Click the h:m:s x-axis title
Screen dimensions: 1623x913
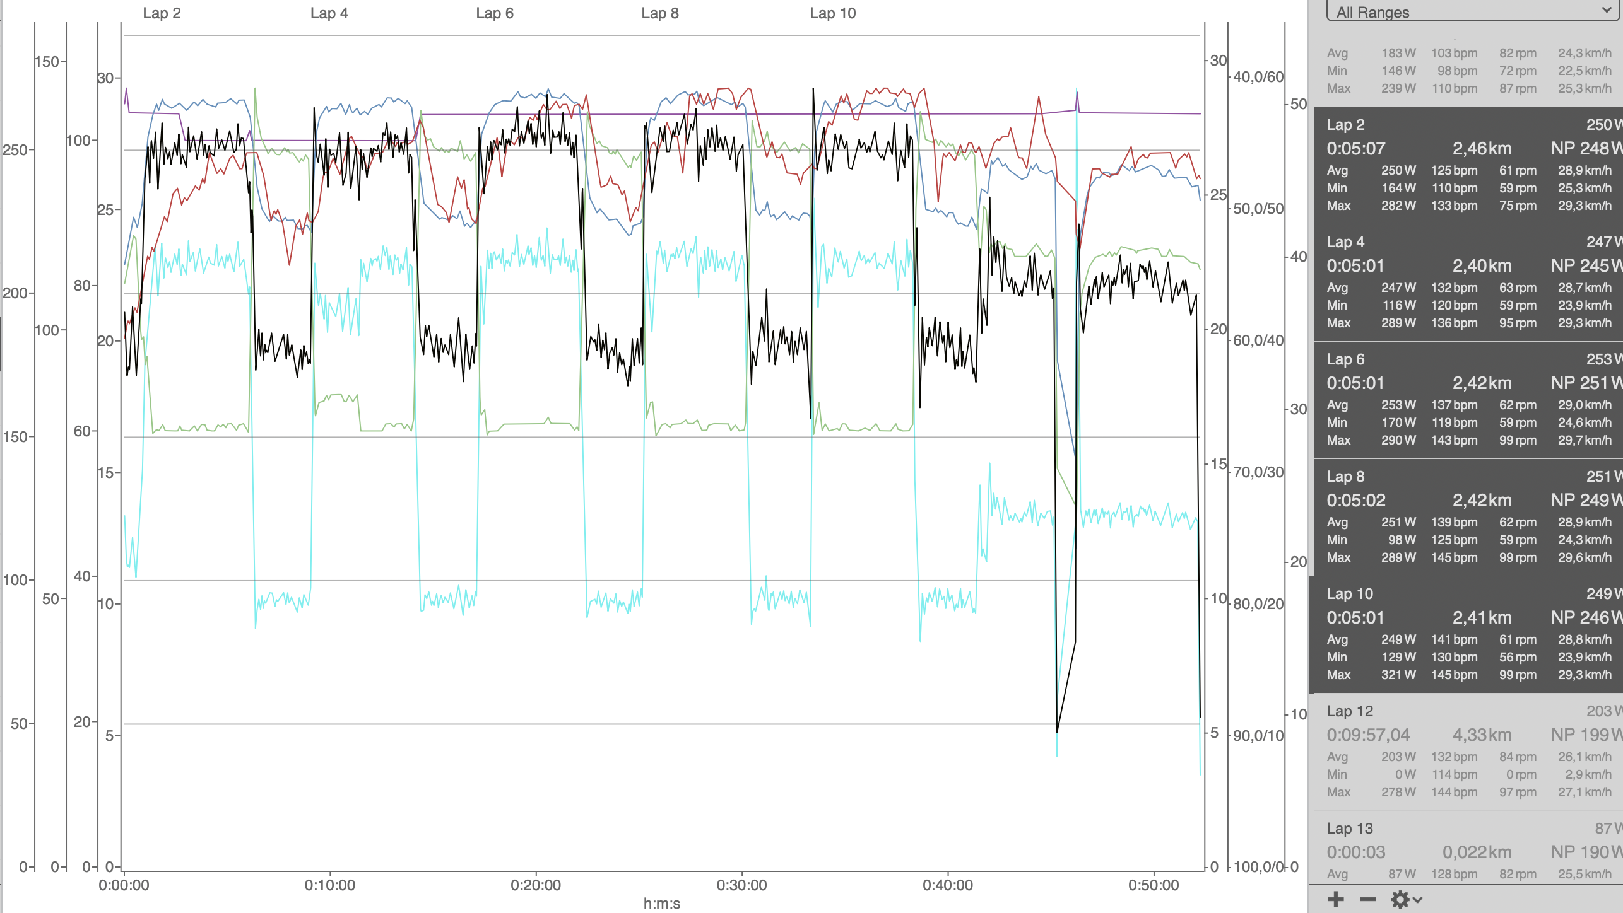[x=661, y=904]
